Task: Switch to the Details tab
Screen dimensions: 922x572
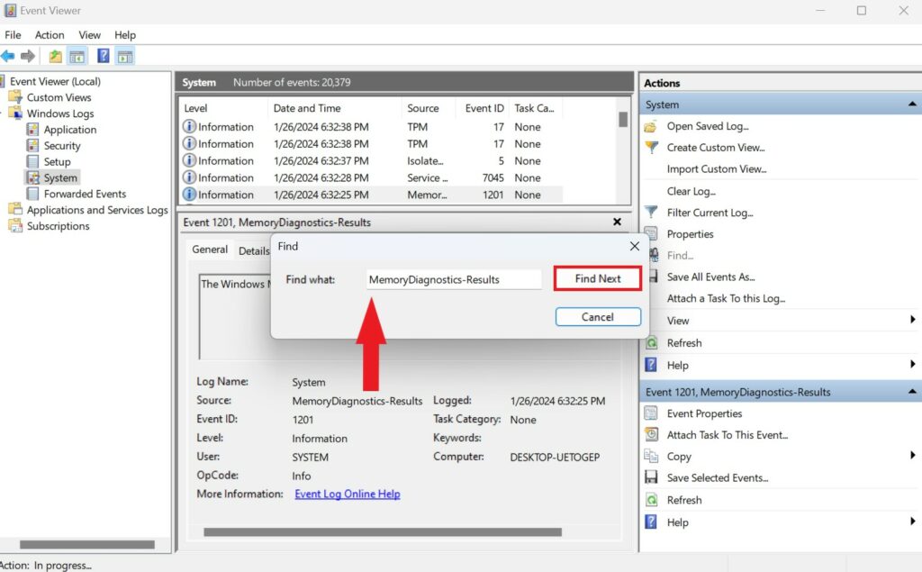Action: (x=255, y=250)
